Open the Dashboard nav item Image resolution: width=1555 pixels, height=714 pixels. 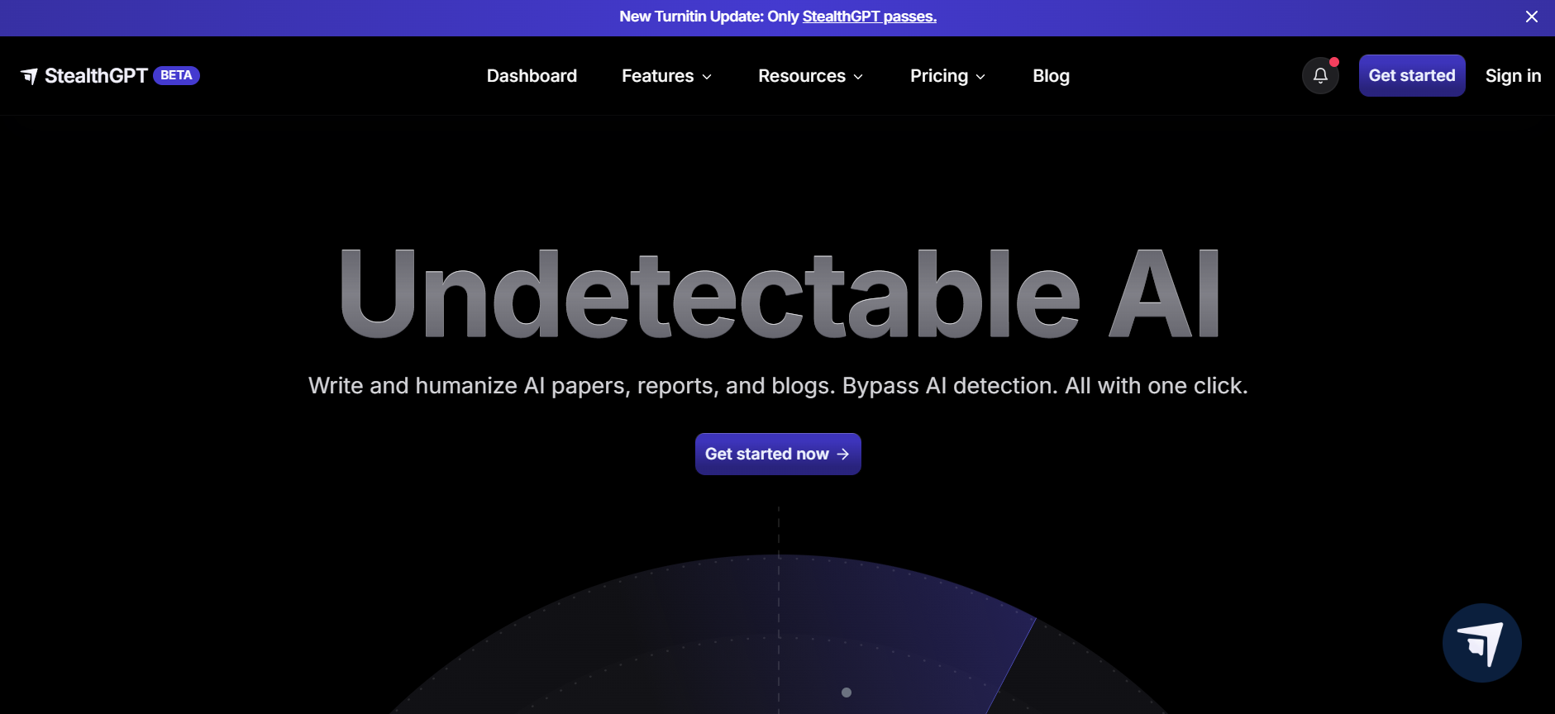[532, 76]
